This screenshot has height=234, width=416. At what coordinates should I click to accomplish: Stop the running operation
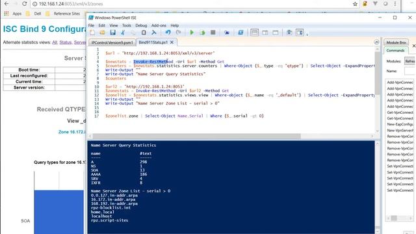click(213, 32)
